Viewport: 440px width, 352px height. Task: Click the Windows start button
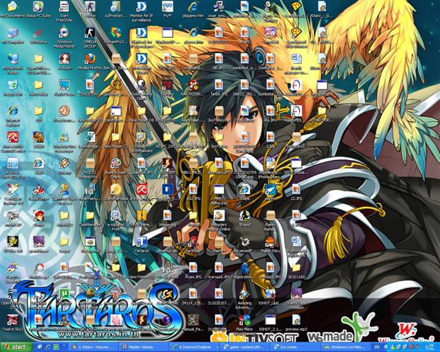click(16, 347)
